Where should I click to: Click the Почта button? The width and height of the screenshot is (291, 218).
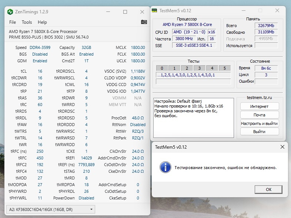(260, 115)
